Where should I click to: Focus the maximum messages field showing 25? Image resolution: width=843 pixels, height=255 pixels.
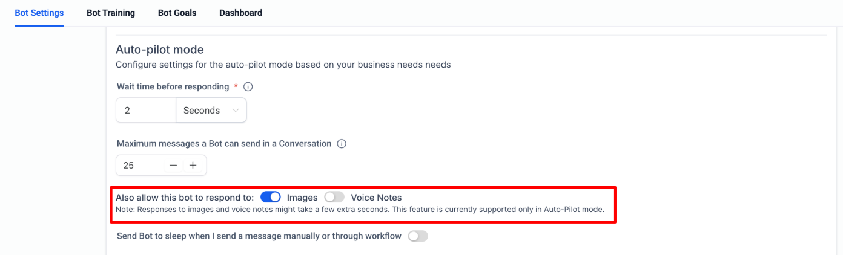[139, 165]
